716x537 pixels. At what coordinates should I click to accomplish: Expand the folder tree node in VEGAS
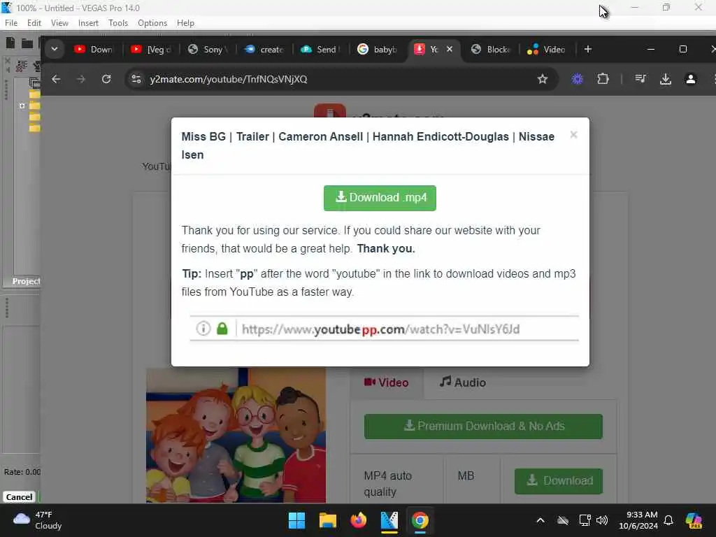pos(22,106)
